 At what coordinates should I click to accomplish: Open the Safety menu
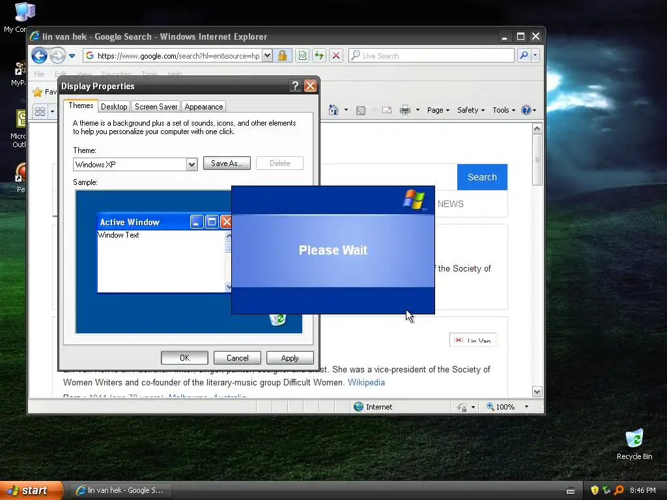[471, 110]
